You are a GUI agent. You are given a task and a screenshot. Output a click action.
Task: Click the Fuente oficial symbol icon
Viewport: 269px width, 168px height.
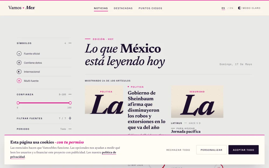(19, 54)
